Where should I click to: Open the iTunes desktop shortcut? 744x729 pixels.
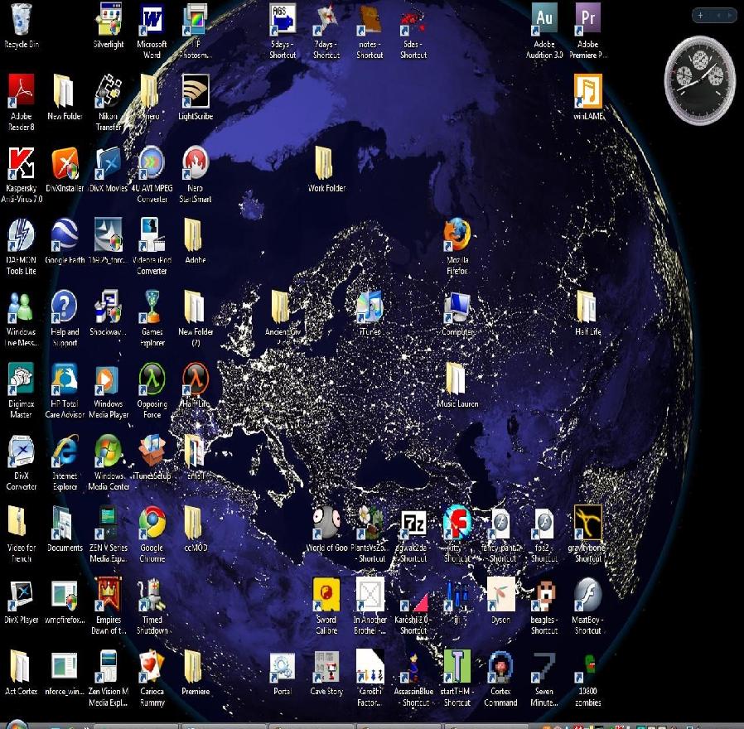(x=369, y=307)
